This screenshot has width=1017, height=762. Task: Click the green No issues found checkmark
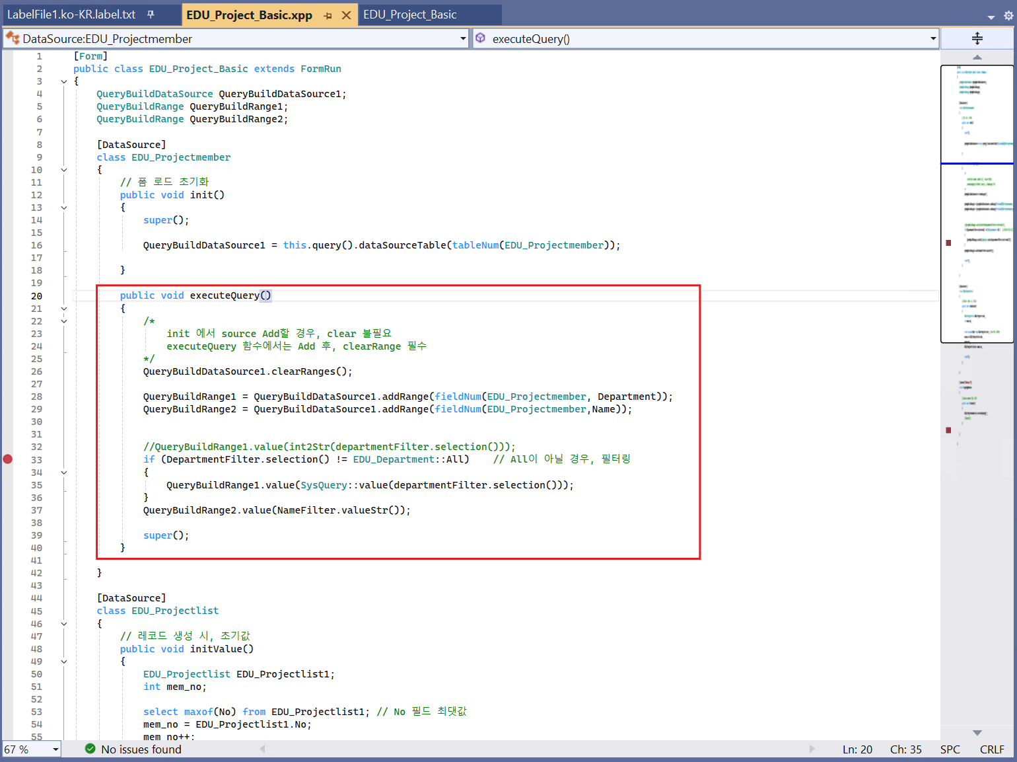point(90,749)
